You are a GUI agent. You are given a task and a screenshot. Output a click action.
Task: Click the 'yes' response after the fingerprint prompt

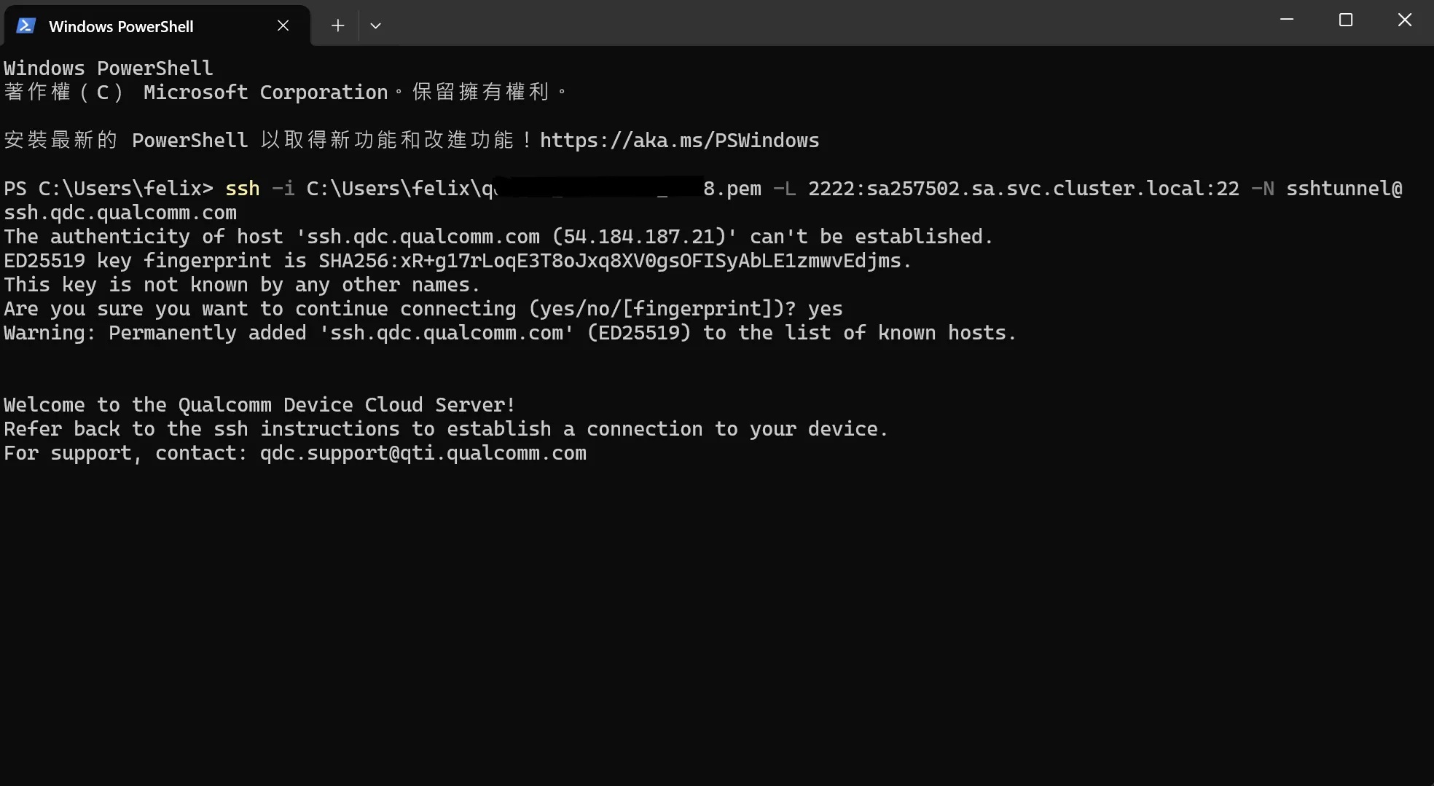(x=825, y=309)
